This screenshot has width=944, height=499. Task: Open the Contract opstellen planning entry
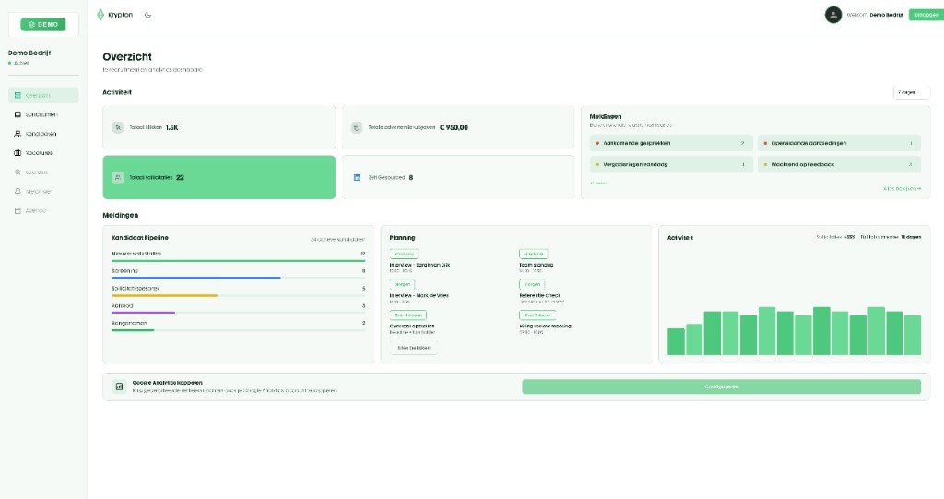(412, 326)
